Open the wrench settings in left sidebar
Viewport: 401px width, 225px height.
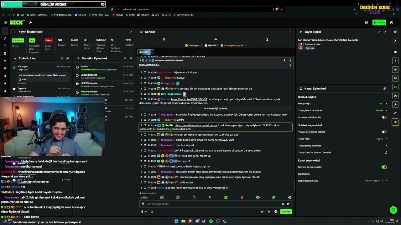tap(5, 83)
